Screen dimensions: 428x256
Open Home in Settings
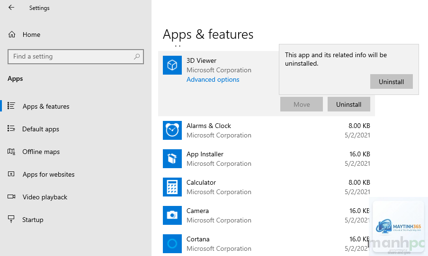(x=24, y=34)
